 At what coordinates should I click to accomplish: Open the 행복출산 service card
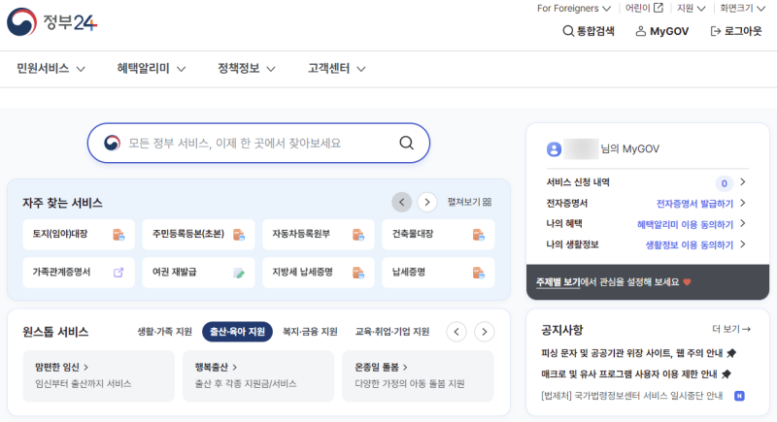tap(258, 376)
